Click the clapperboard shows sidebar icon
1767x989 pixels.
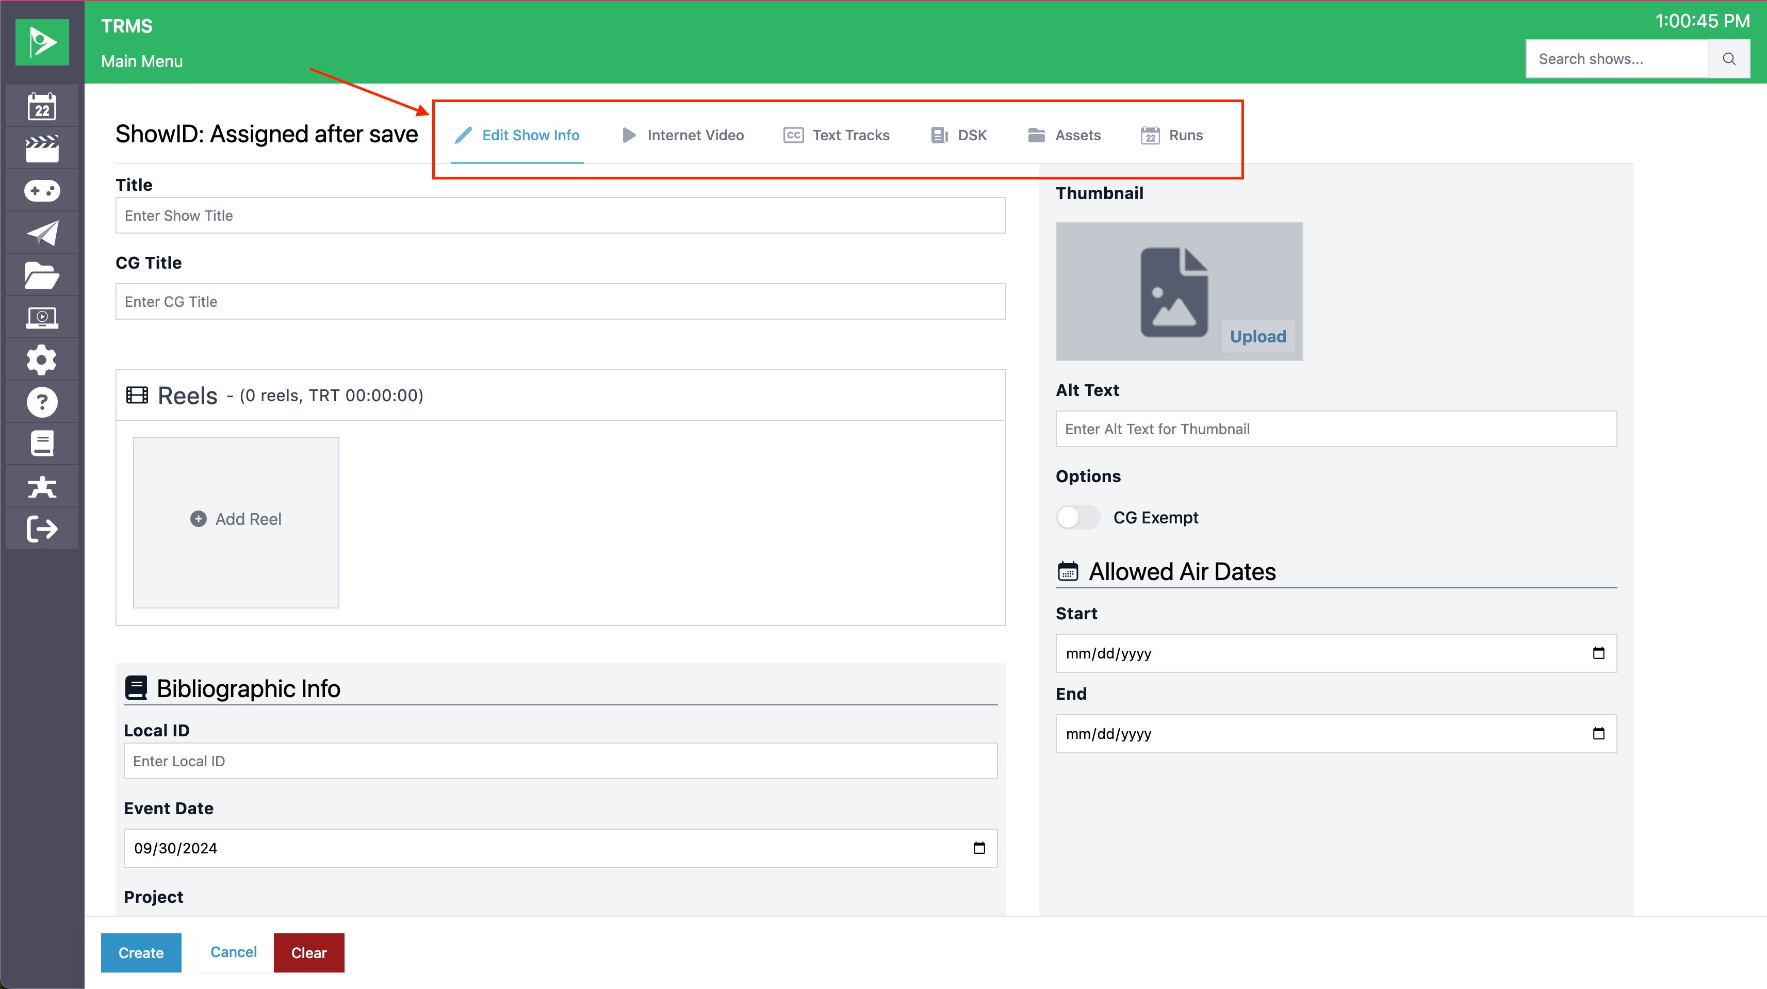click(42, 149)
